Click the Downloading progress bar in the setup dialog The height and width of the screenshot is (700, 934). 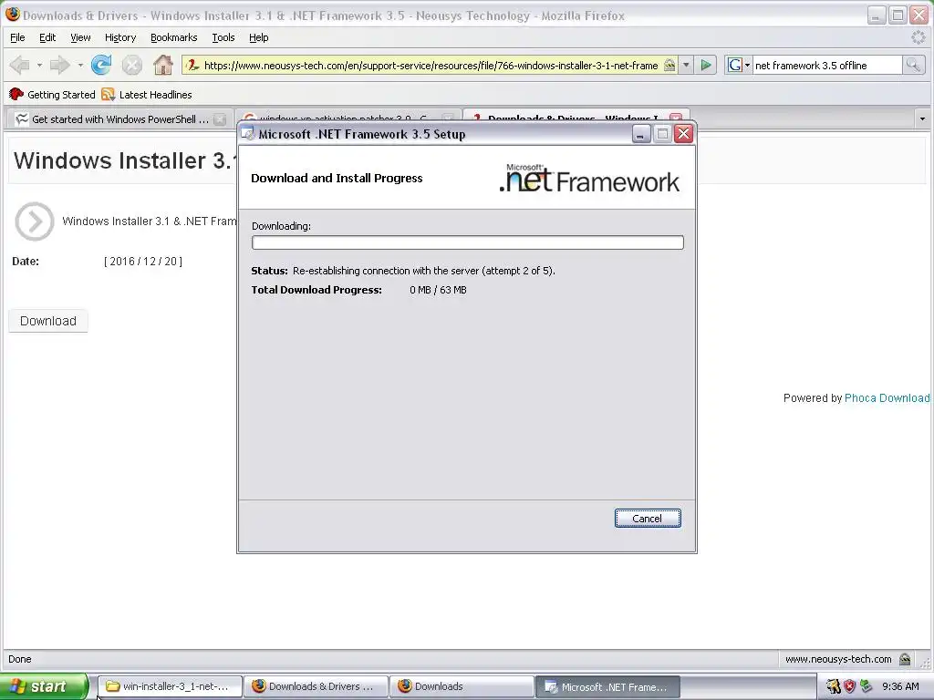[x=468, y=242]
